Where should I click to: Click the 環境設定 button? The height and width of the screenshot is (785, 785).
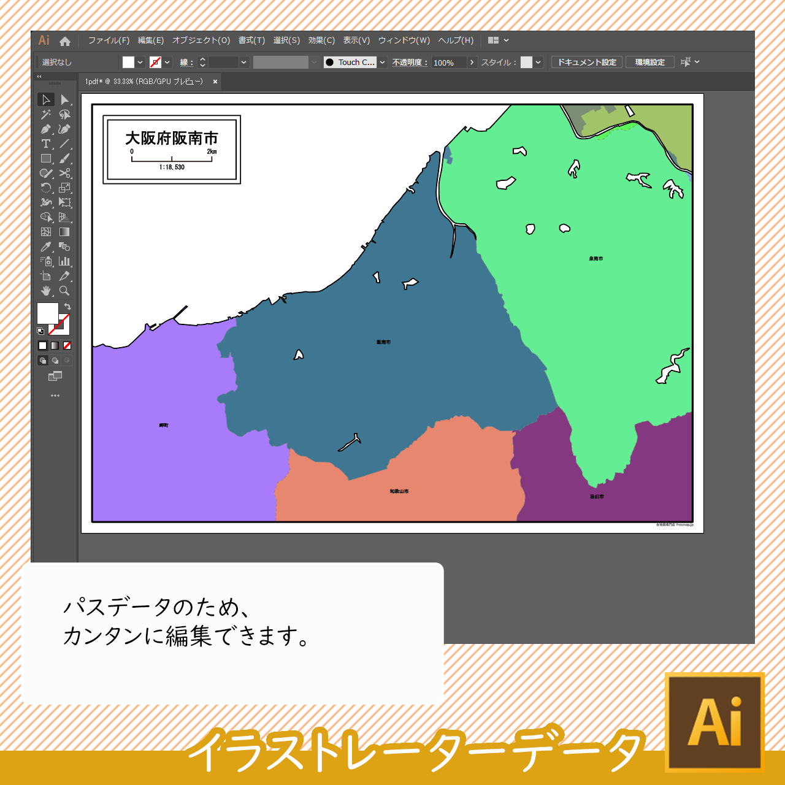point(650,63)
